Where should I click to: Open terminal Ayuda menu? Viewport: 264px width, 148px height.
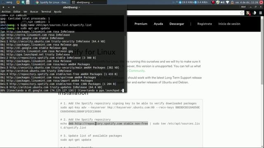58,12
